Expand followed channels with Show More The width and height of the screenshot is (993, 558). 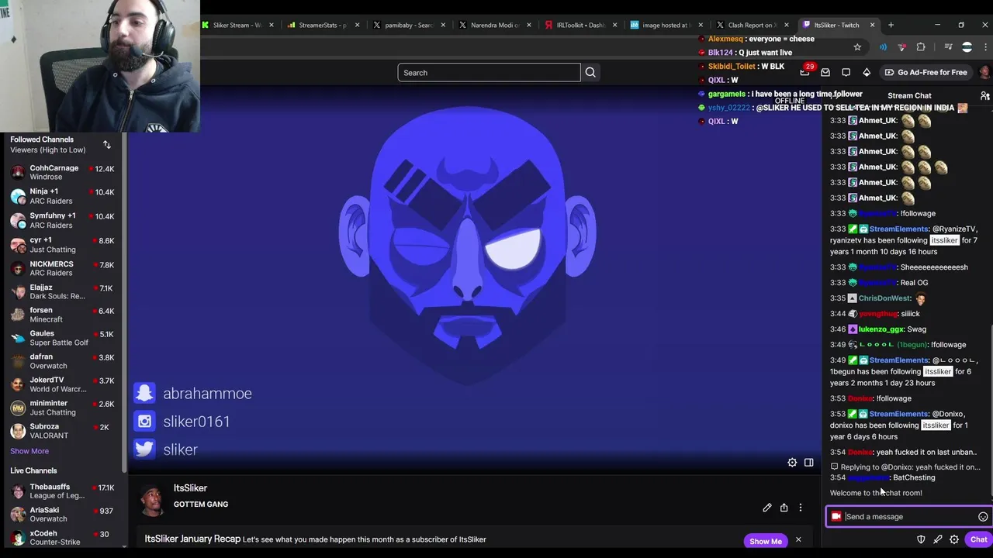pyautogui.click(x=29, y=451)
